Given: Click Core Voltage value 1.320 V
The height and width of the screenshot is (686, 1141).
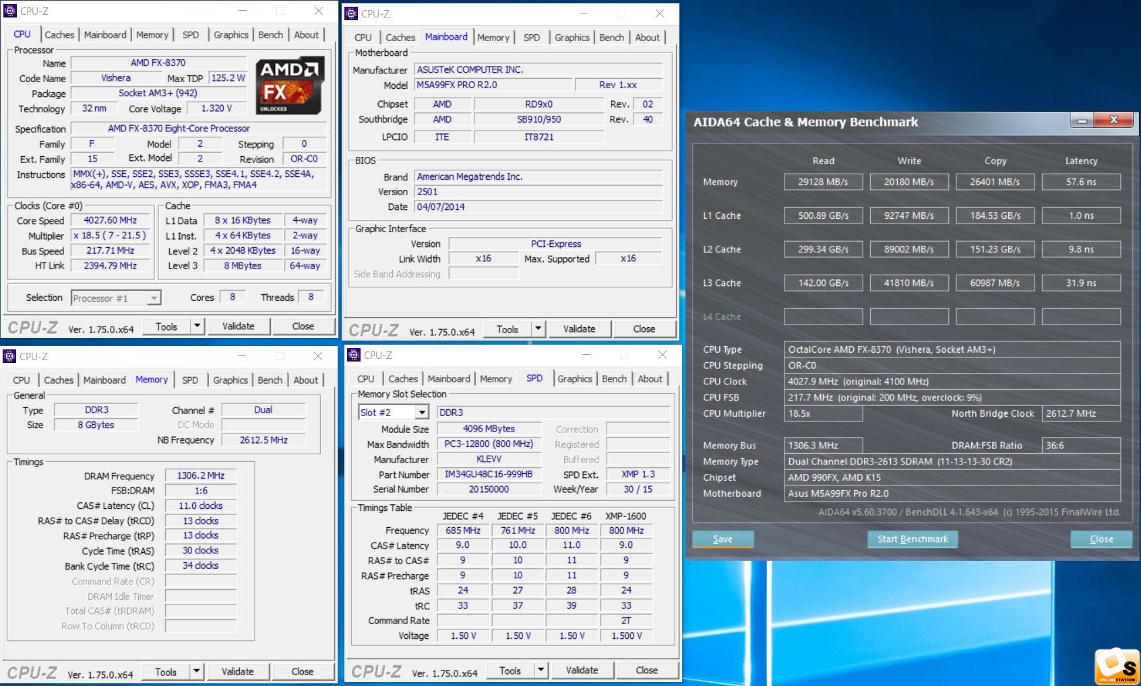Looking at the screenshot, I should tap(216, 108).
